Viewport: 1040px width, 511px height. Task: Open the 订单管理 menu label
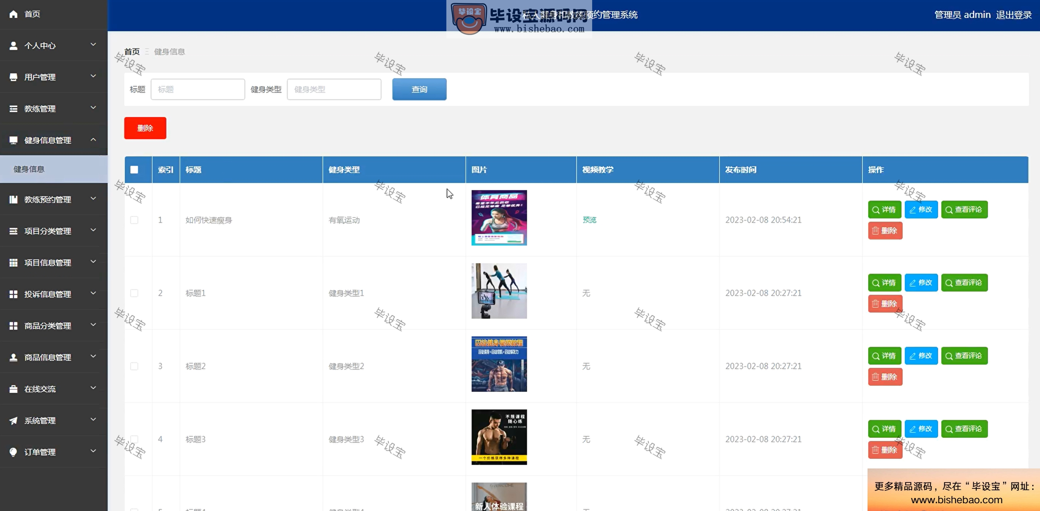click(x=40, y=452)
